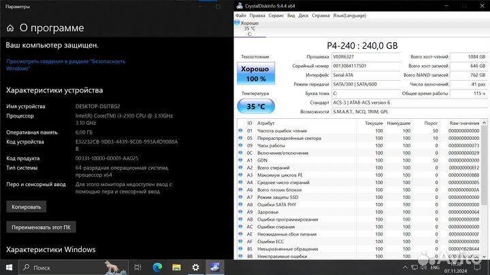This screenshot has height=275, width=490.
Task: Click status dot of attribute A8 row
Action: [240, 204]
